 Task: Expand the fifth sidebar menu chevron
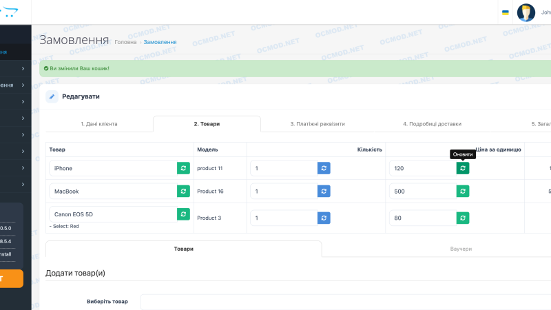[x=23, y=134]
